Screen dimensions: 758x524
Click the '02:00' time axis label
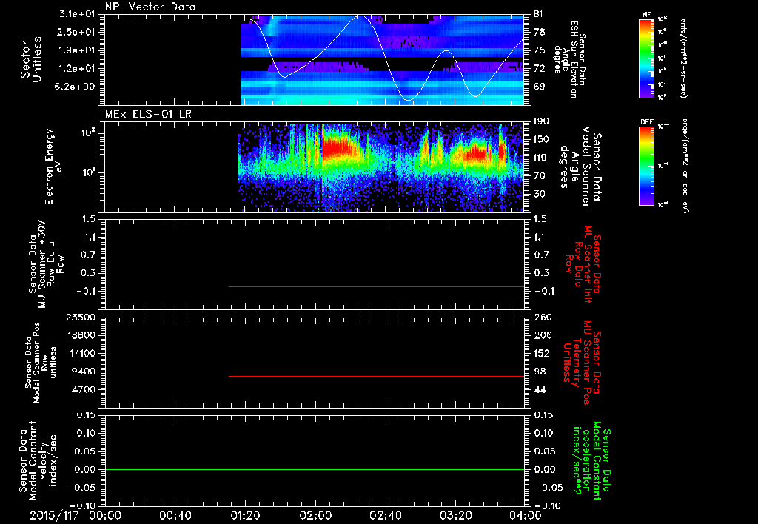315,515
